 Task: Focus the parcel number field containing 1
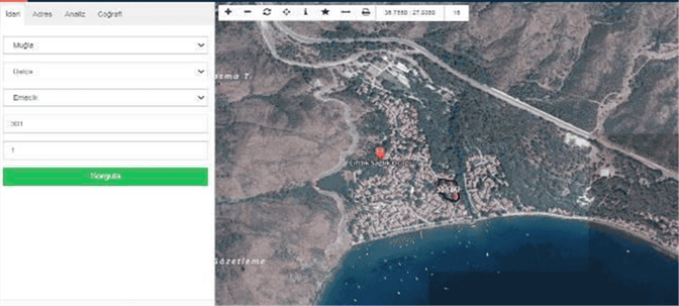pos(105,150)
